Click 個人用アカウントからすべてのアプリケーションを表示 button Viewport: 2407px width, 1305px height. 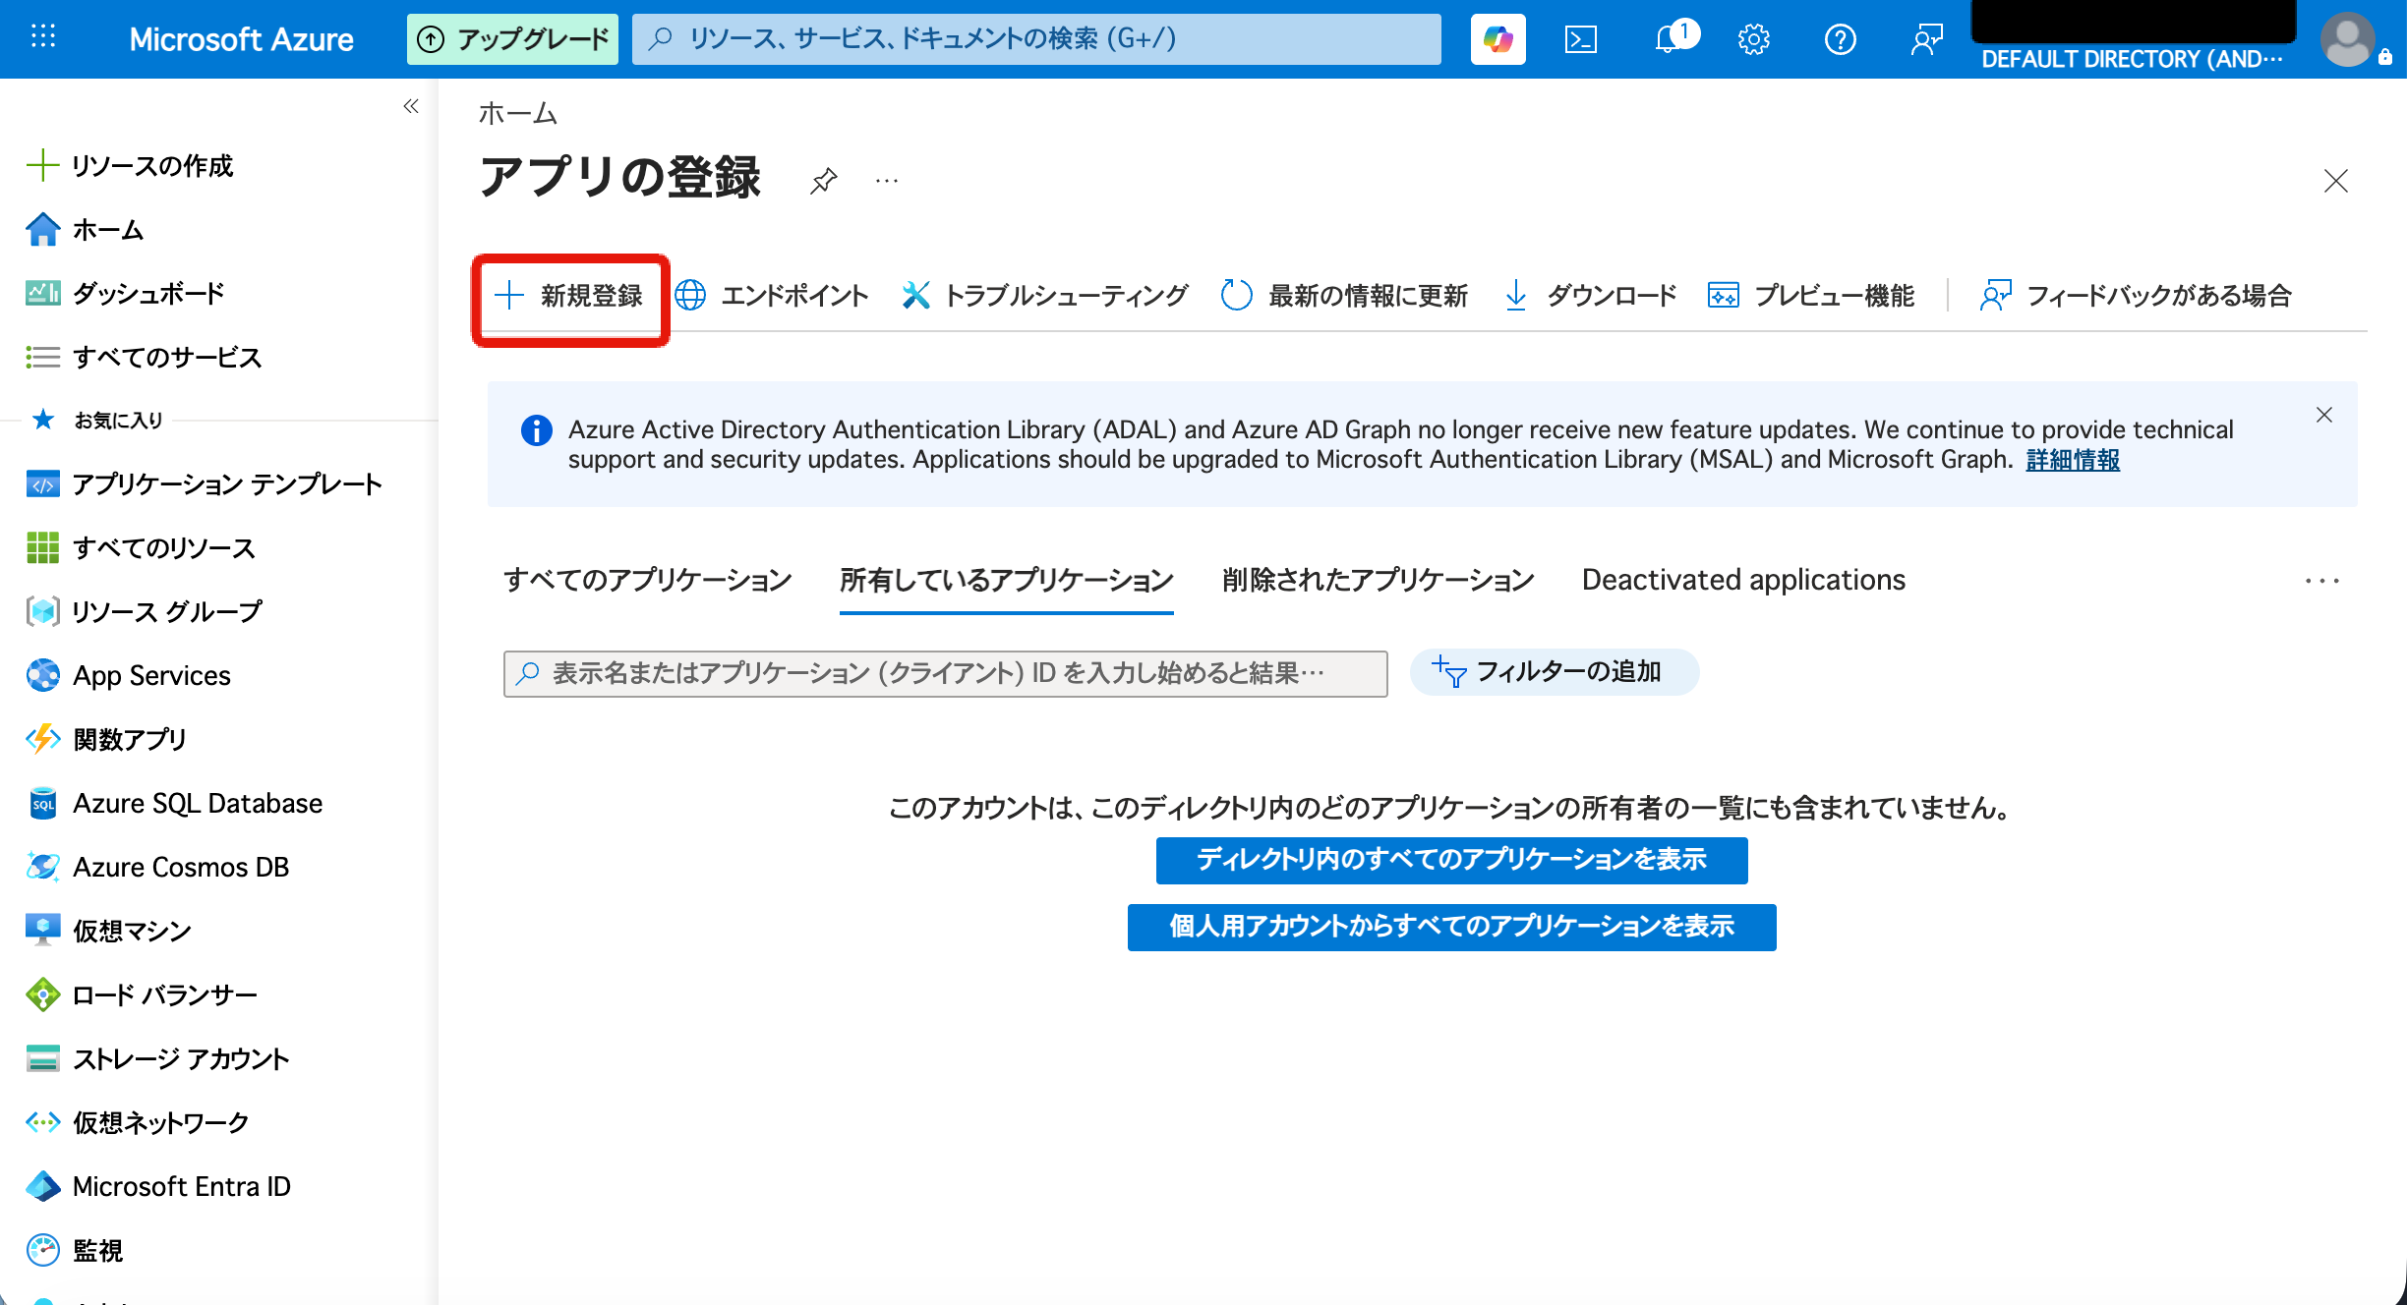[1451, 927]
